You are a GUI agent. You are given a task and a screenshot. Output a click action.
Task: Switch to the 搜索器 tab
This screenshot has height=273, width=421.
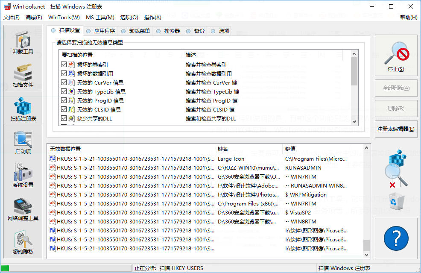[168, 31]
